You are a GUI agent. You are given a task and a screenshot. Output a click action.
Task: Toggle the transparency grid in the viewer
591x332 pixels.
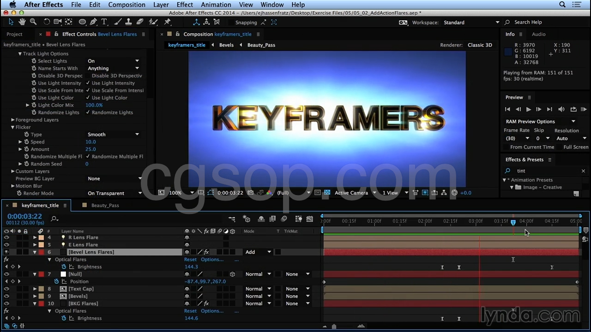(327, 193)
